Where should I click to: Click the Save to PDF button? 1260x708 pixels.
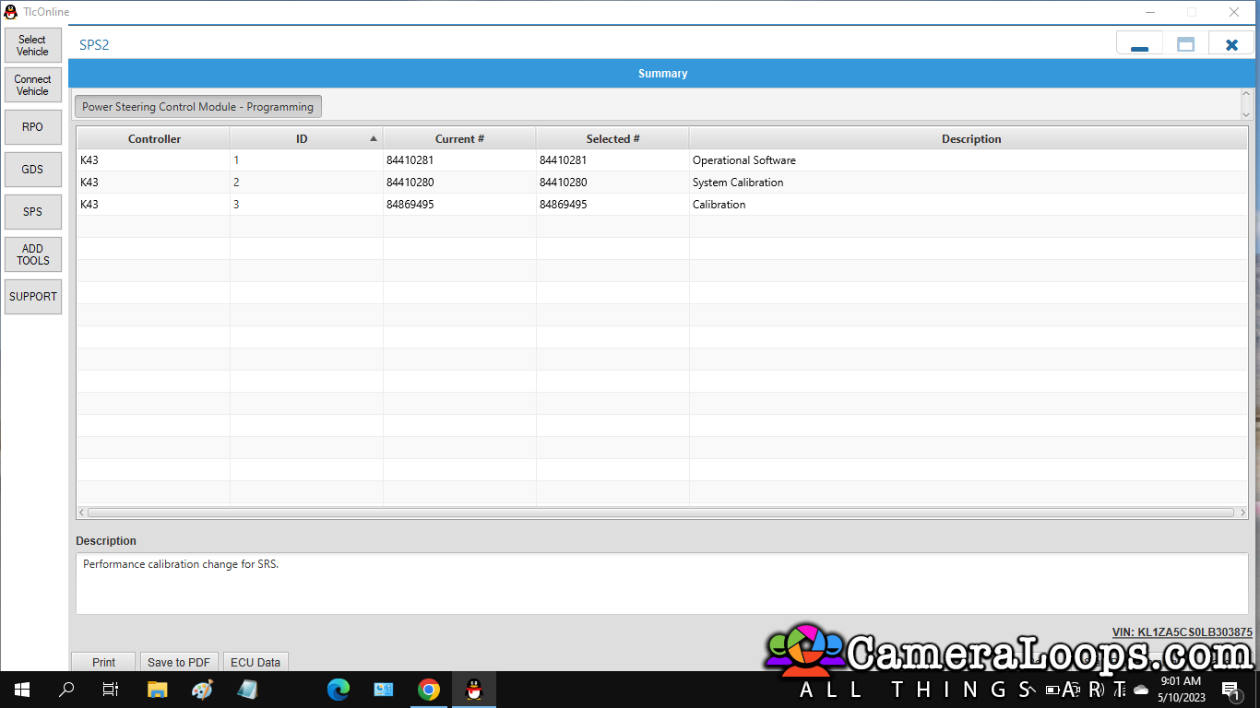click(179, 662)
